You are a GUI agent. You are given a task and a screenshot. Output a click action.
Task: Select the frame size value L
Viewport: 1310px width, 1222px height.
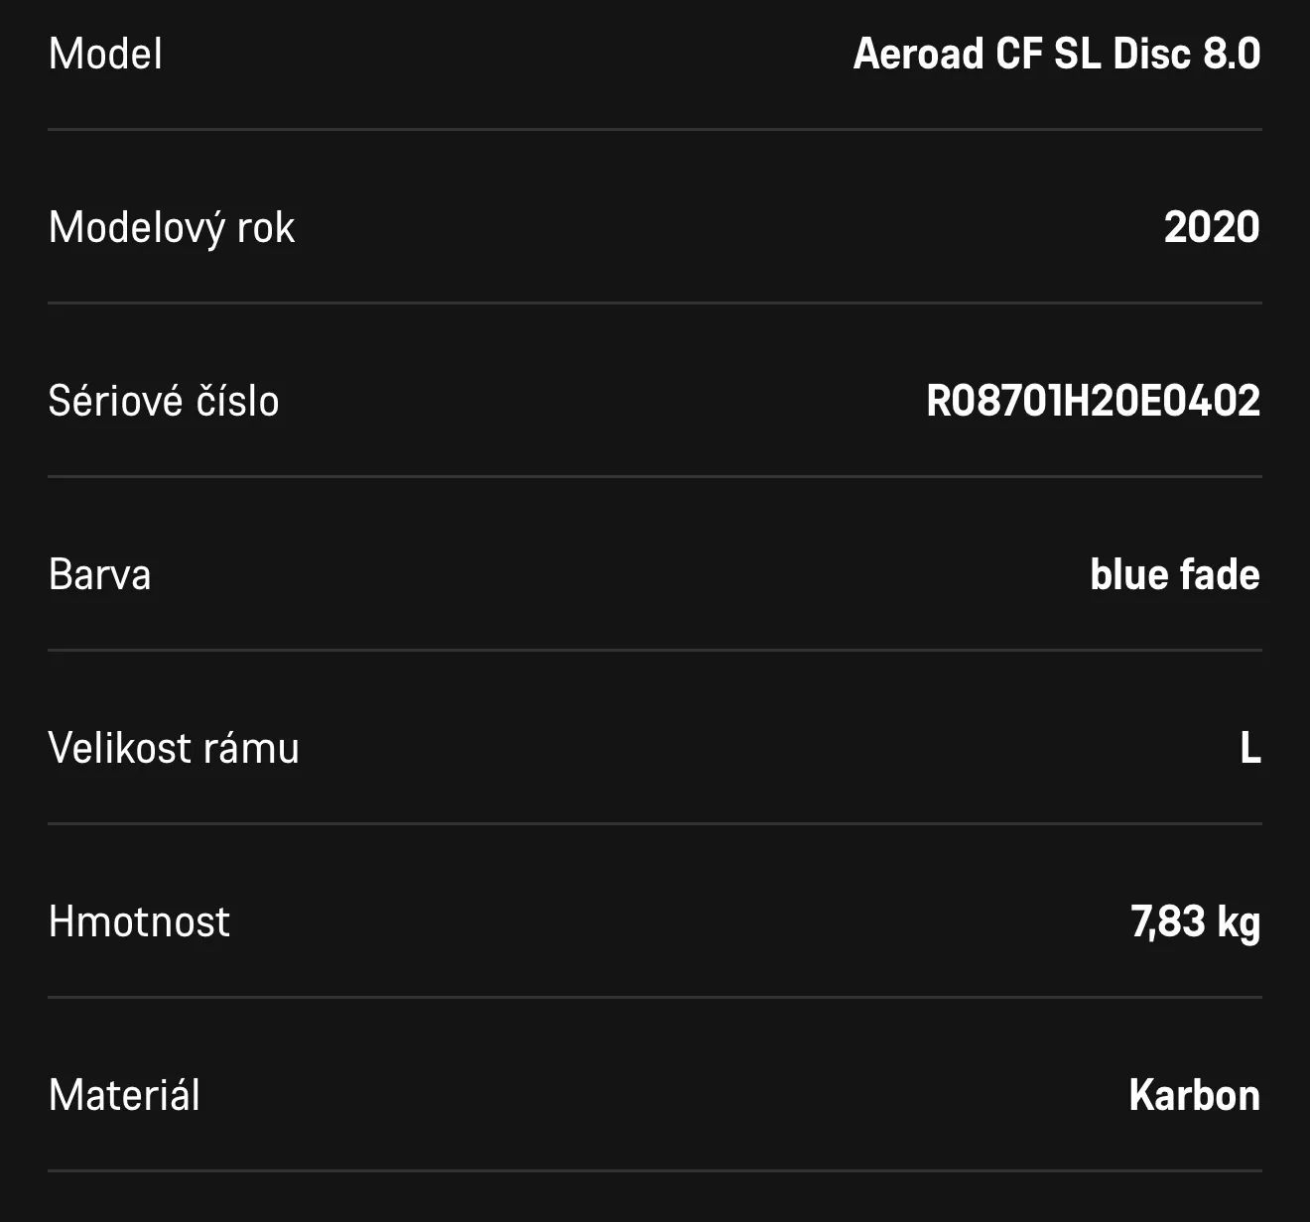[x=1250, y=748]
